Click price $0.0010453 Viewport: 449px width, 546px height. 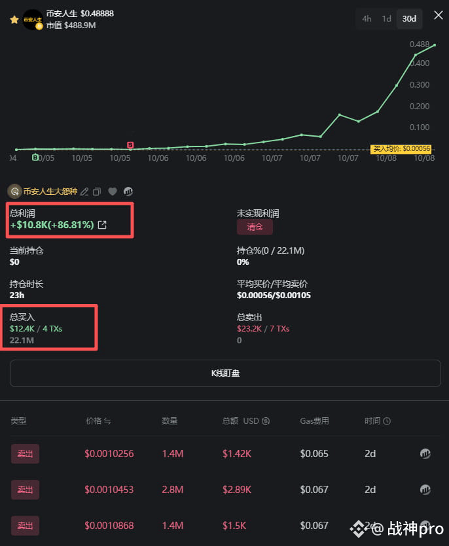click(109, 490)
